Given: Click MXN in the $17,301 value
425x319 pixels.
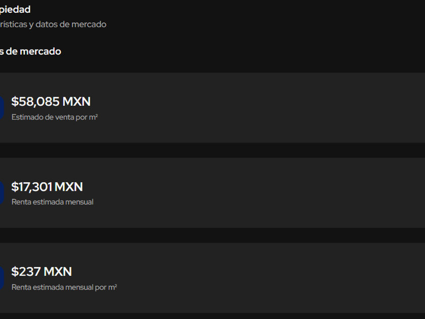Looking at the screenshot, I should coord(69,187).
